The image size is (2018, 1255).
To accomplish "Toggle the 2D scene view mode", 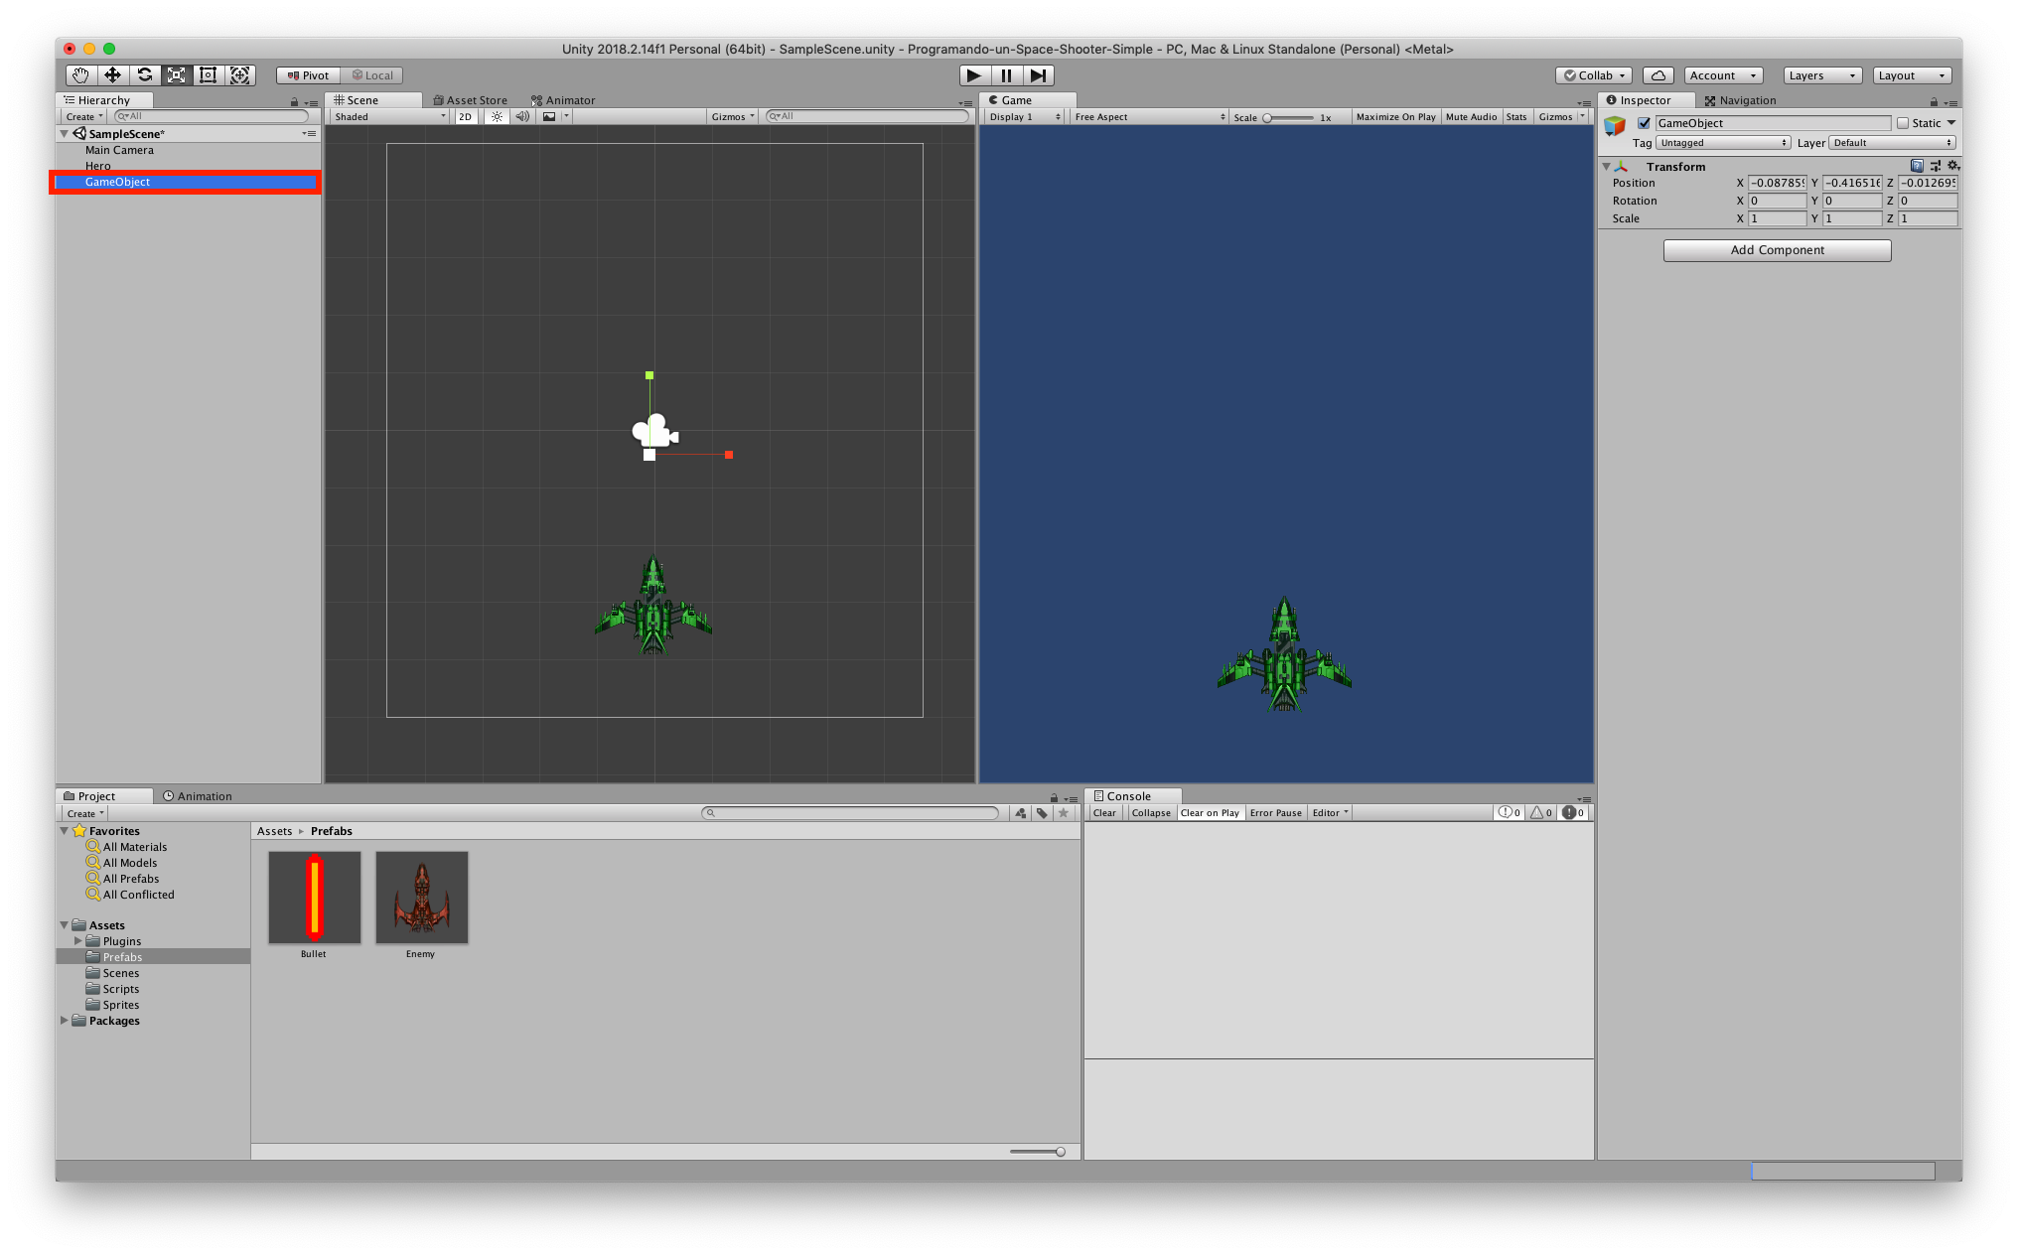I will point(465,117).
